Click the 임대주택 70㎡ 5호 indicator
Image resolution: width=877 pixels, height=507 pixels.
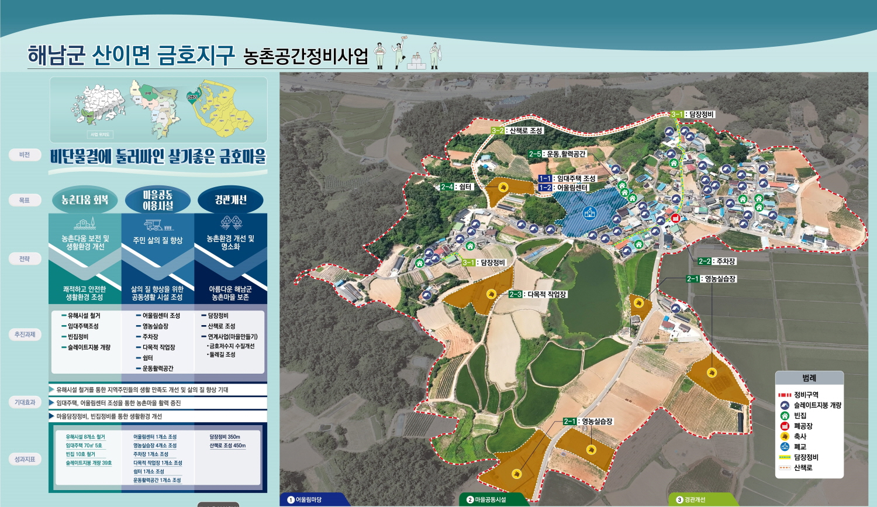(84, 446)
